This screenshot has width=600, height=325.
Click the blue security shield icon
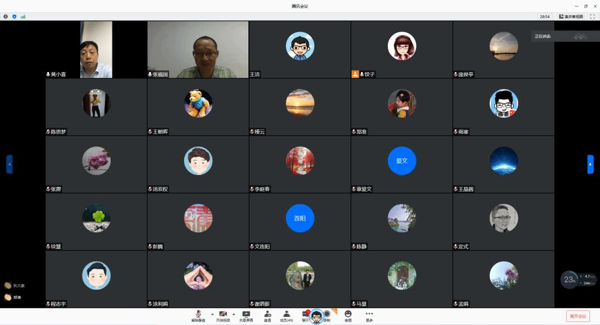coord(14,16)
